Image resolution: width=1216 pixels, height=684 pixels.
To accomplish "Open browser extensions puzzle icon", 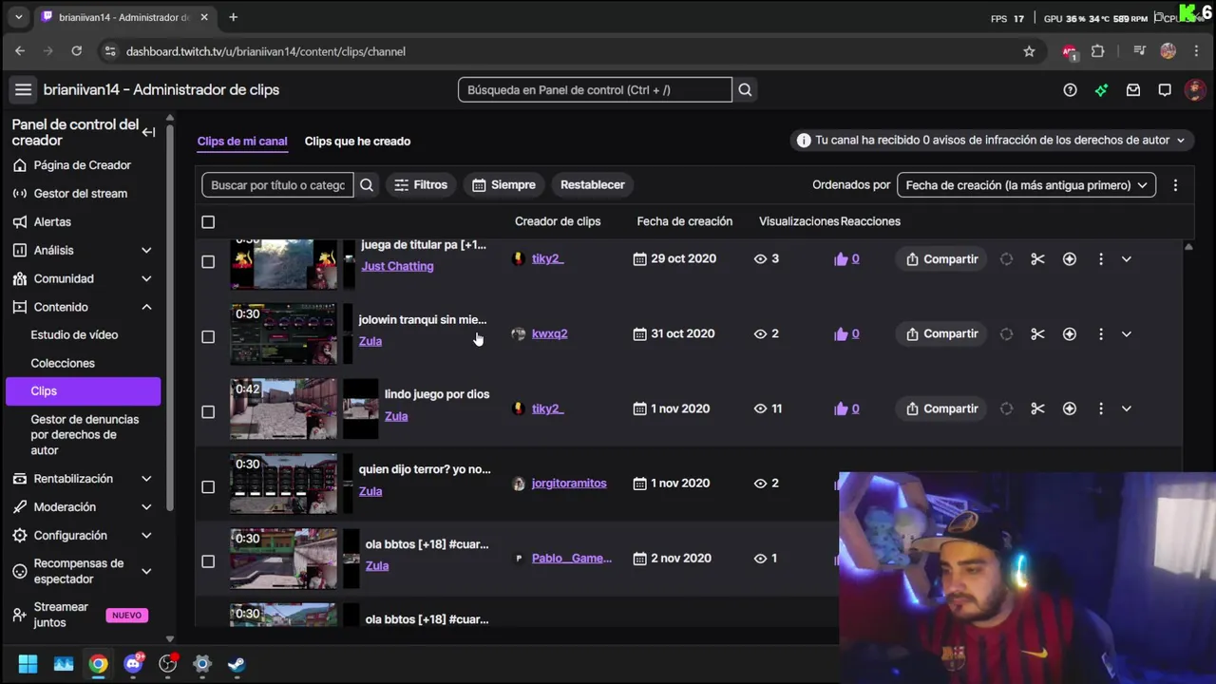I will point(1098,51).
